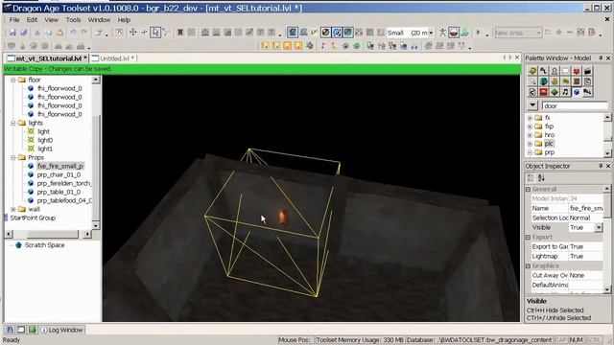Click the alphabetical sort icon in Object Inspector

tap(541, 177)
